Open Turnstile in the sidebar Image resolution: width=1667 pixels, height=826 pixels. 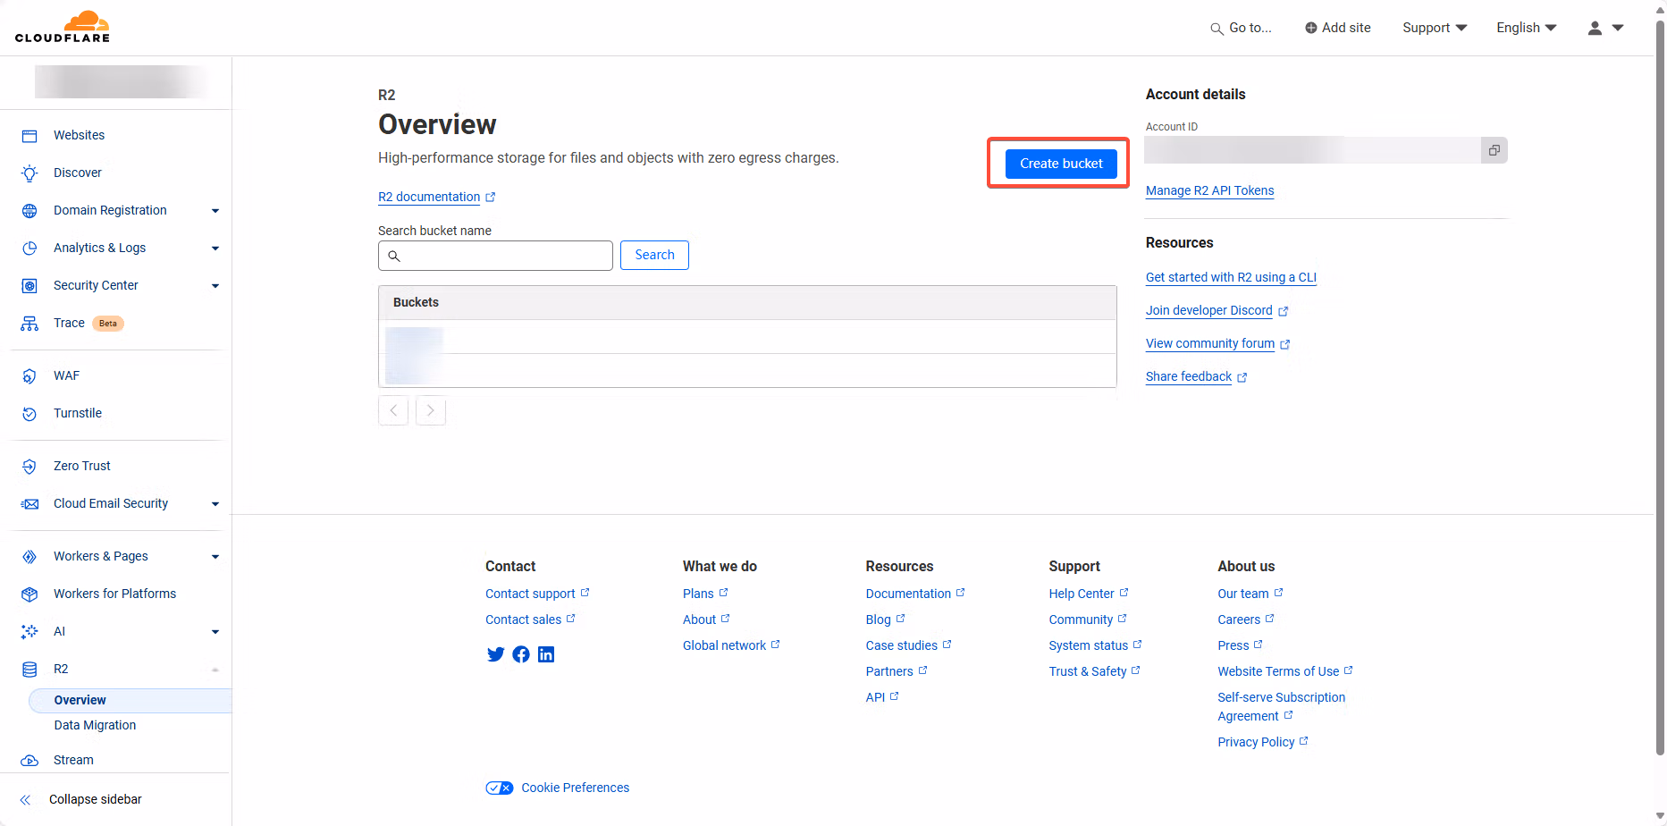pyautogui.click(x=78, y=413)
